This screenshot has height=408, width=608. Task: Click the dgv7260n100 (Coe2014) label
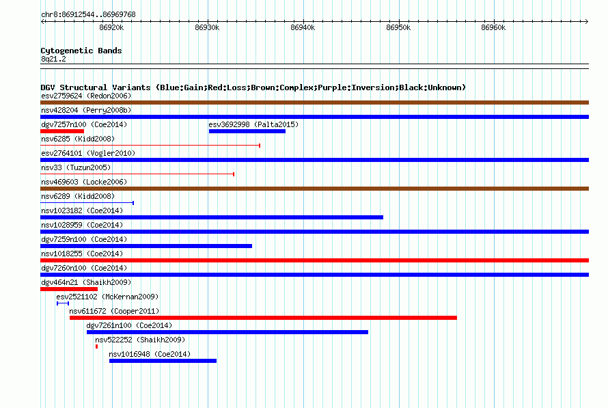[84, 268]
